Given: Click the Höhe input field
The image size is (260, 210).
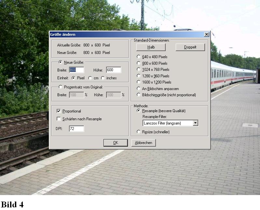Looking at the screenshot, I should pos(113,70).
